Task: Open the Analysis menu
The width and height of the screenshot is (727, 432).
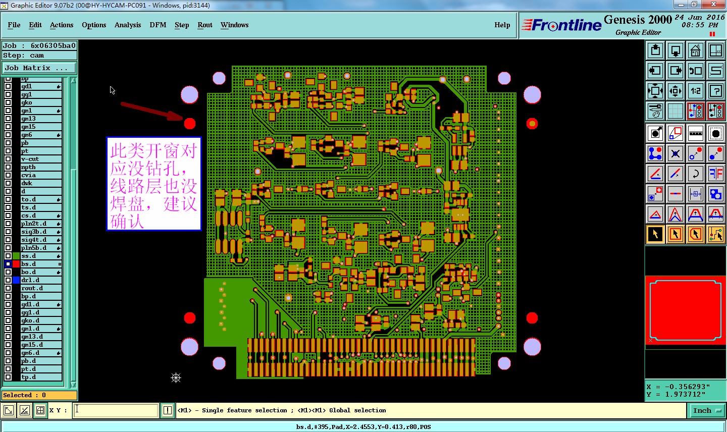Action: pyautogui.click(x=128, y=25)
